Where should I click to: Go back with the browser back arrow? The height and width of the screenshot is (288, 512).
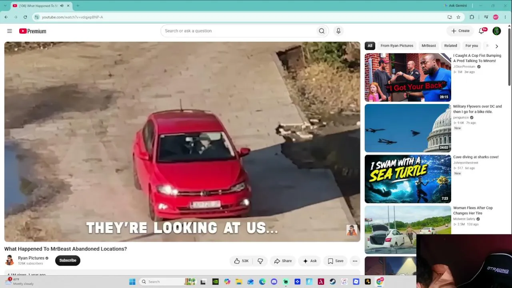coord(6,17)
